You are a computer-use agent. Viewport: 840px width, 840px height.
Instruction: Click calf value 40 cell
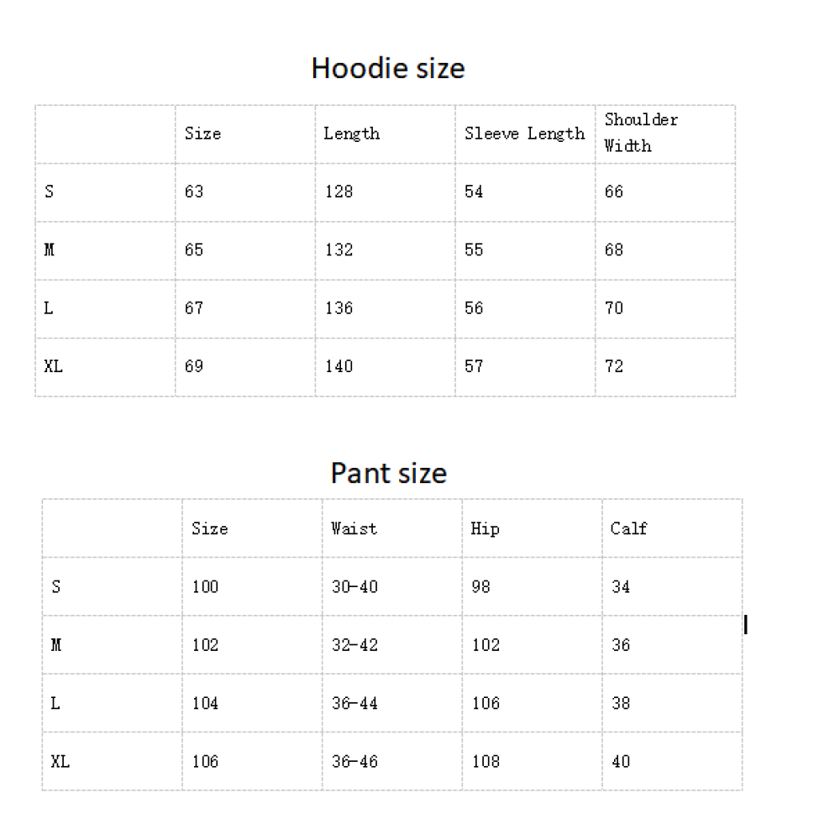672,761
